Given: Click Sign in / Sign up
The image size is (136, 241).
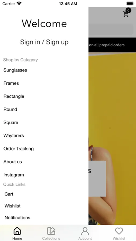Looking at the screenshot, I should 44,42.
